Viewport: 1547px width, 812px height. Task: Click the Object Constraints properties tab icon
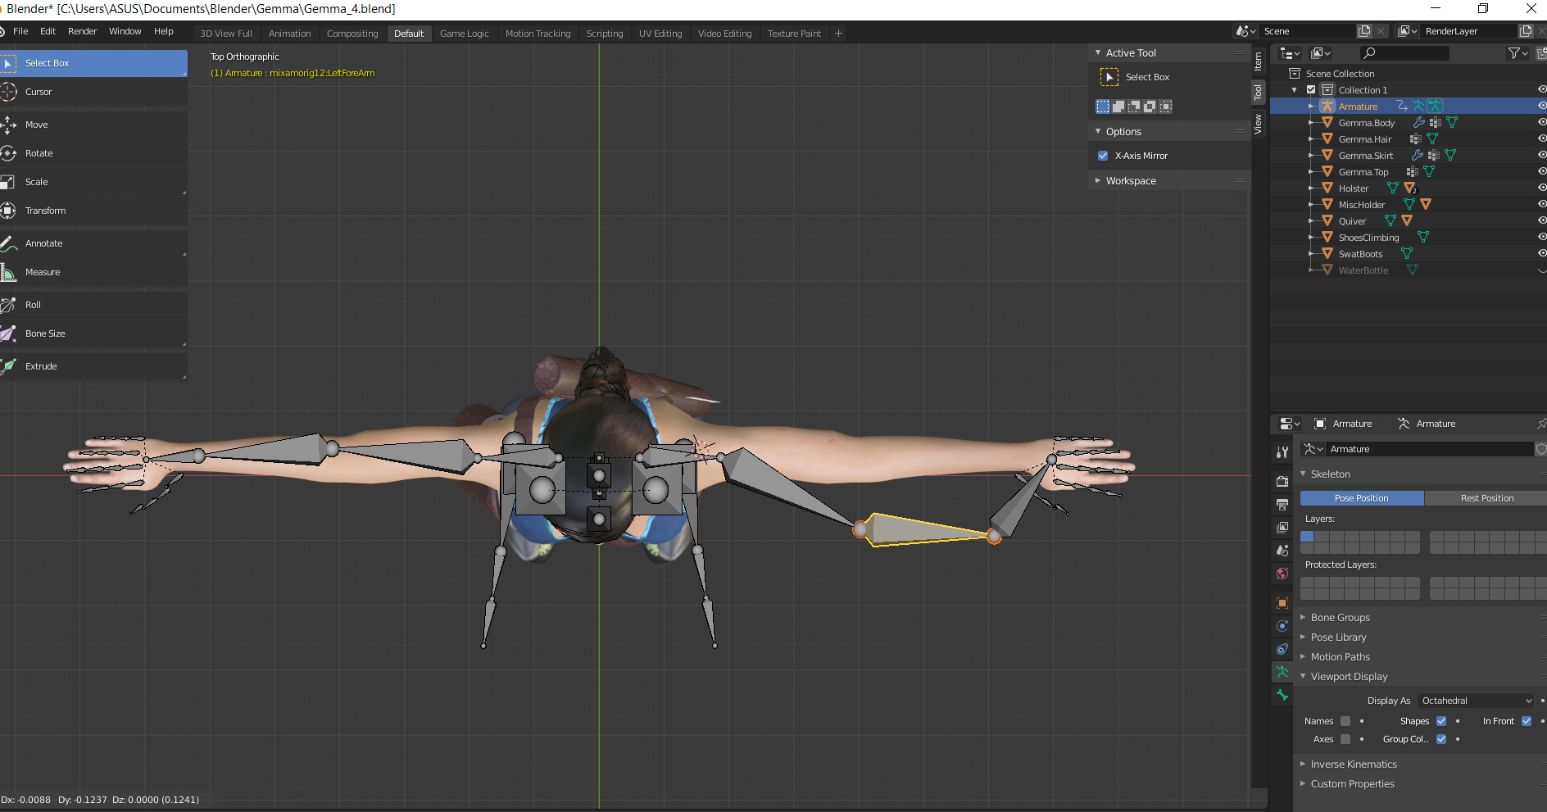(x=1282, y=626)
